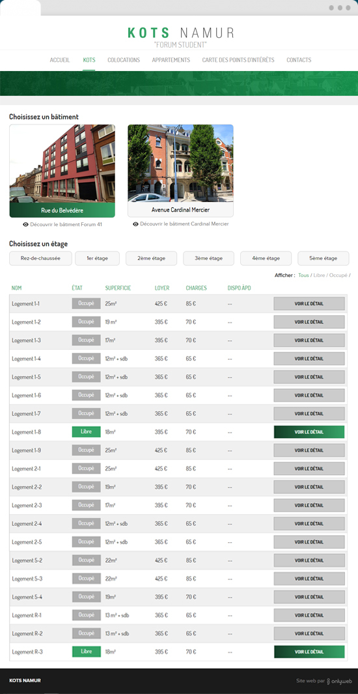Click the CHARGES column header
This screenshot has width=358, height=694.
click(x=196, y=288)
